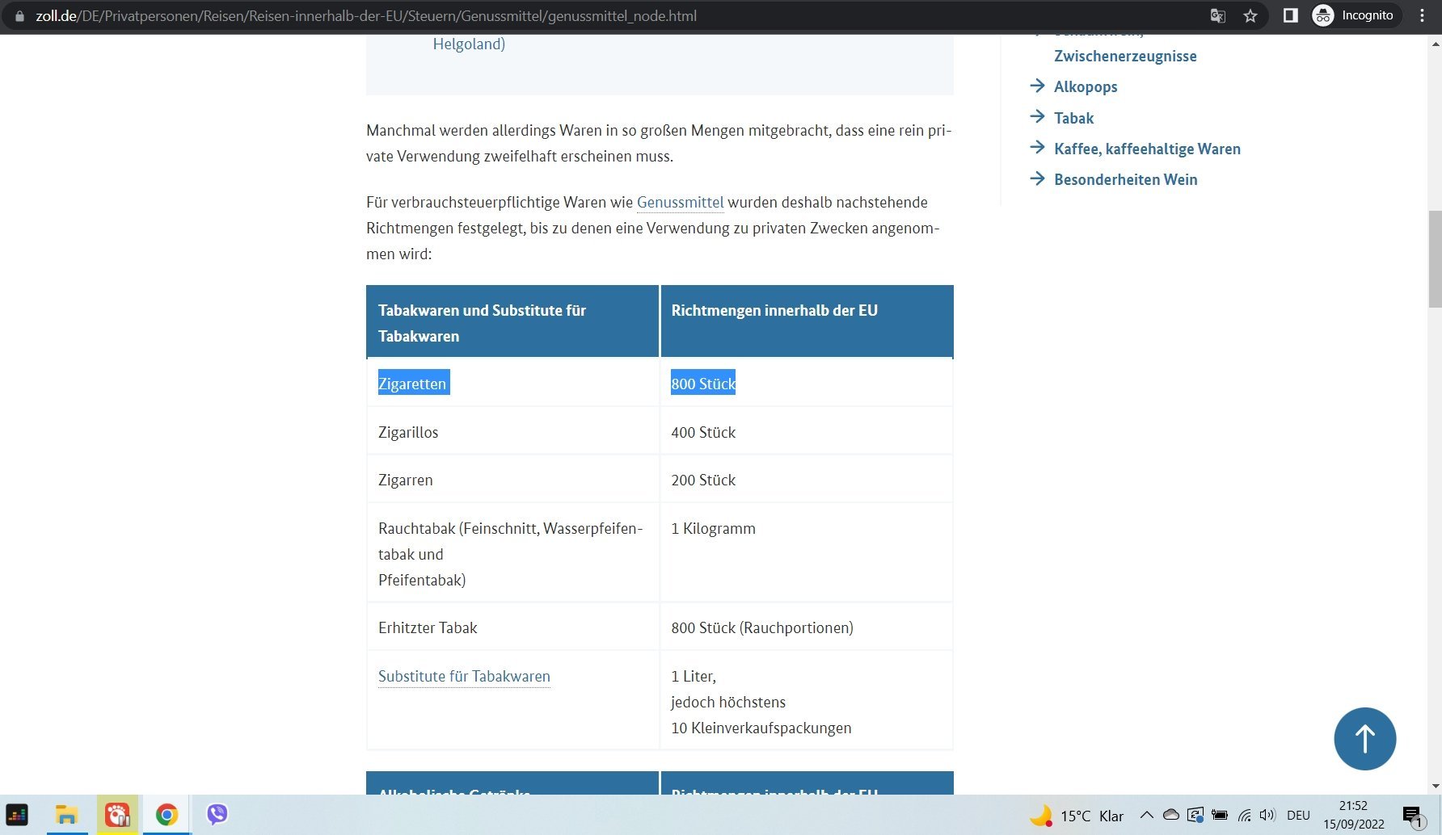The height and width of the screenshot is (835, 1442).
Task: Open the volume control in tray
Action: click(x=1267, y=815)
